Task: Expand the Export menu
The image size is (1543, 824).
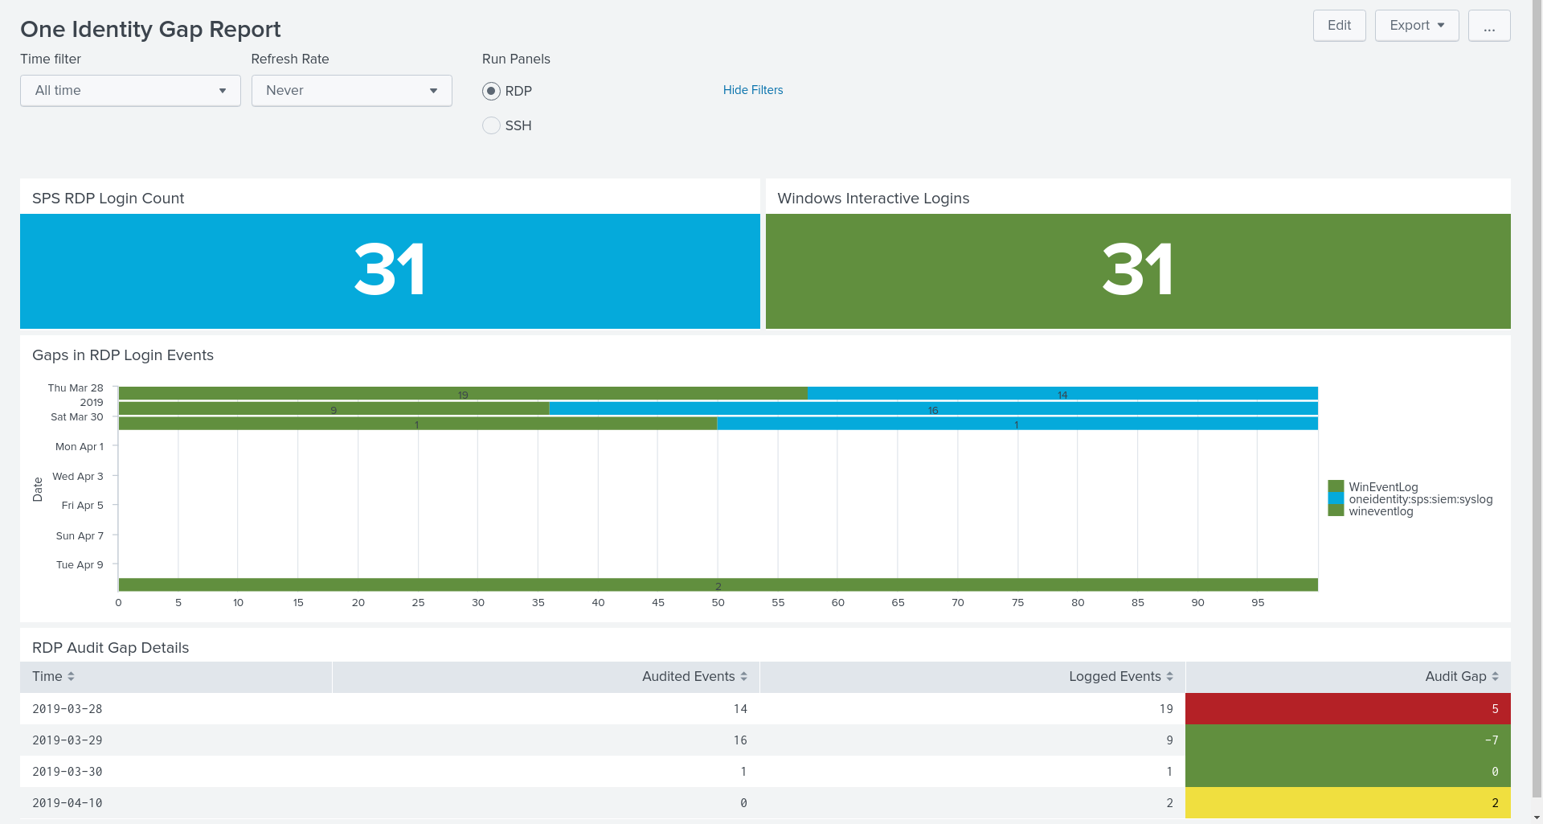Action: [1416, 26]
